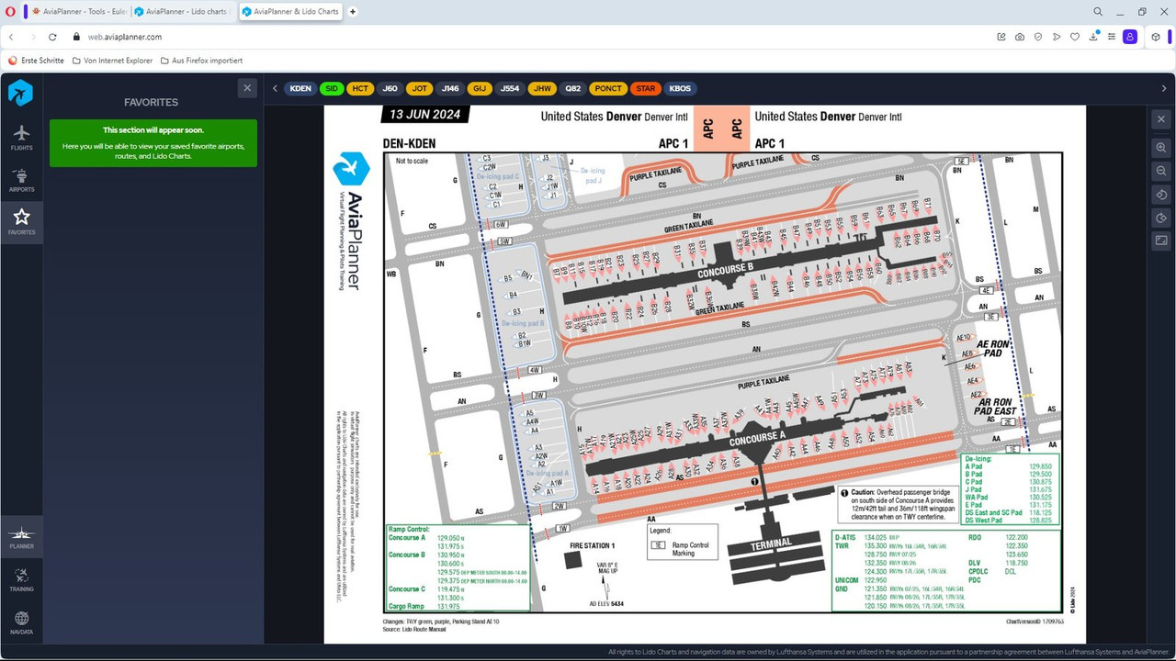The width and height of the screenshot is (1176, 661).
Task: Open browser downloads icon
Action: coord(1094,37)
